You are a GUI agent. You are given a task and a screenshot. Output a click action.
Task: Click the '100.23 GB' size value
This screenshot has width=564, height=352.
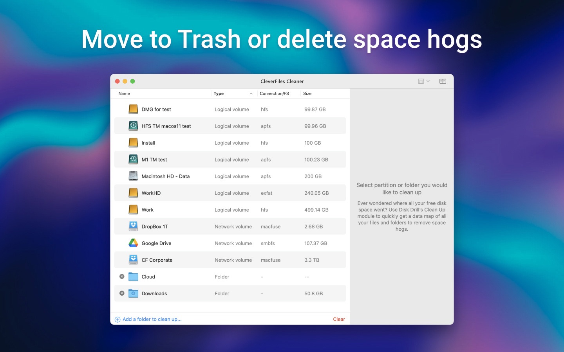[x=316, y=160]
